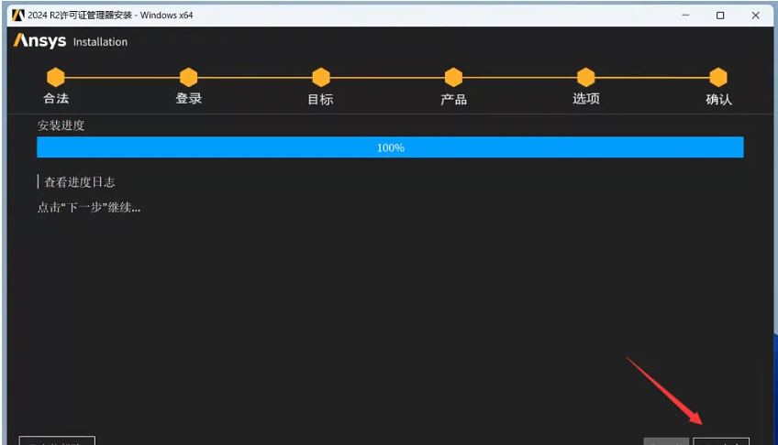
Task: Click the Ansys app icon in title bar
Action: point(17,15)
